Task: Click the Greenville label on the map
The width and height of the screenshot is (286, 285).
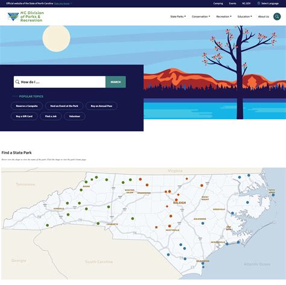Action: [x=219, y=209]
